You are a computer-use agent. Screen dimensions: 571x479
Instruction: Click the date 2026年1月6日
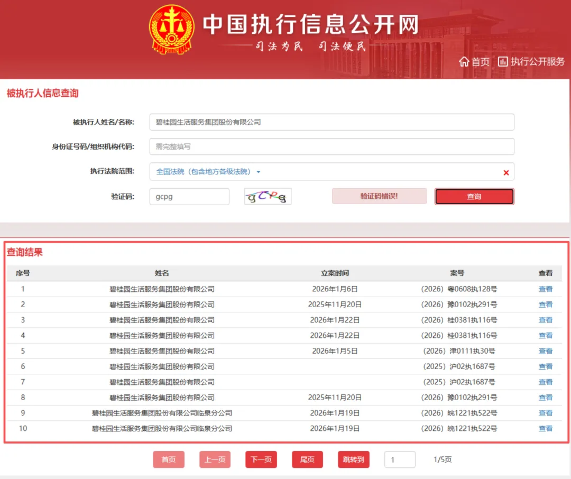pos(335,289)
